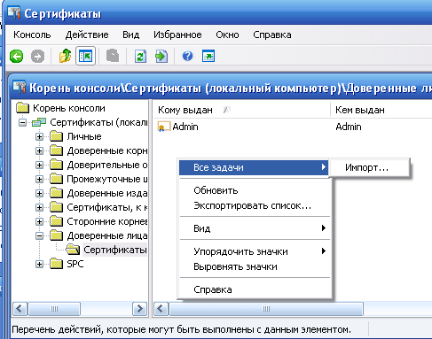Sort by the Кому выдан column header

(x=242, y=110)
